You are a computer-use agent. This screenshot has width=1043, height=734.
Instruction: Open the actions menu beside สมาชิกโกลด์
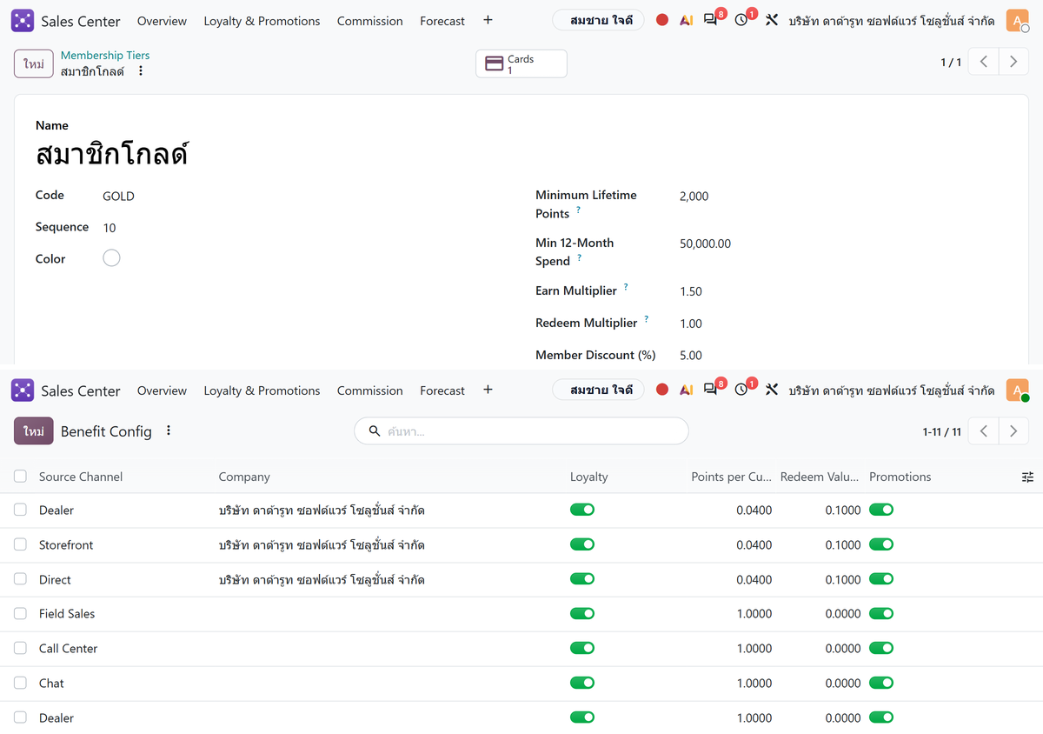(x=141, y=71)
